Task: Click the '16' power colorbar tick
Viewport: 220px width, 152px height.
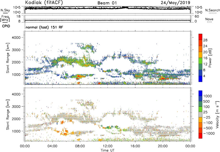Action: [205, 58]
